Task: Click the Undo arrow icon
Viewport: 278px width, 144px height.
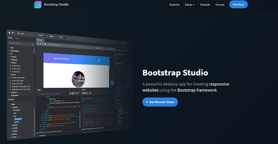Action: click(x=57, y=37)
